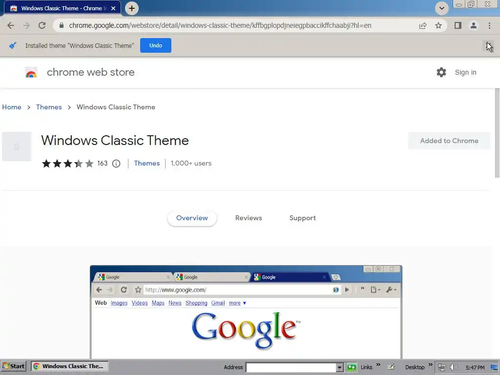Click the Chrome Web Store rainbow logo
The image size is (500, 375).
[x=31, y=73]
